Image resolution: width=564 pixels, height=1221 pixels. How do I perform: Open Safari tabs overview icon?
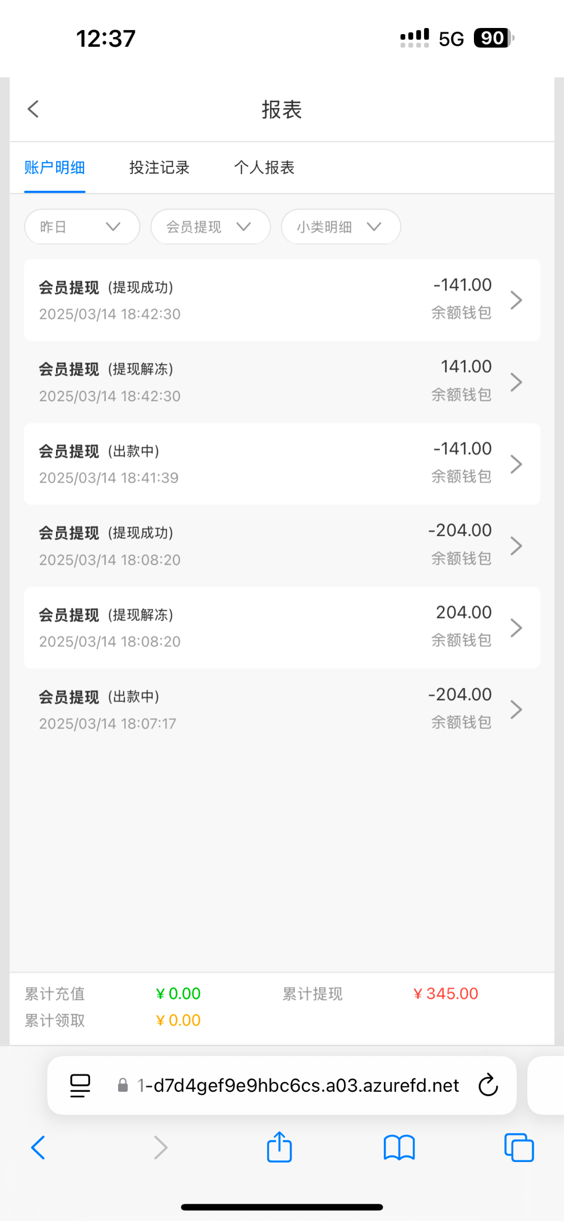[x=519, y=1147]
